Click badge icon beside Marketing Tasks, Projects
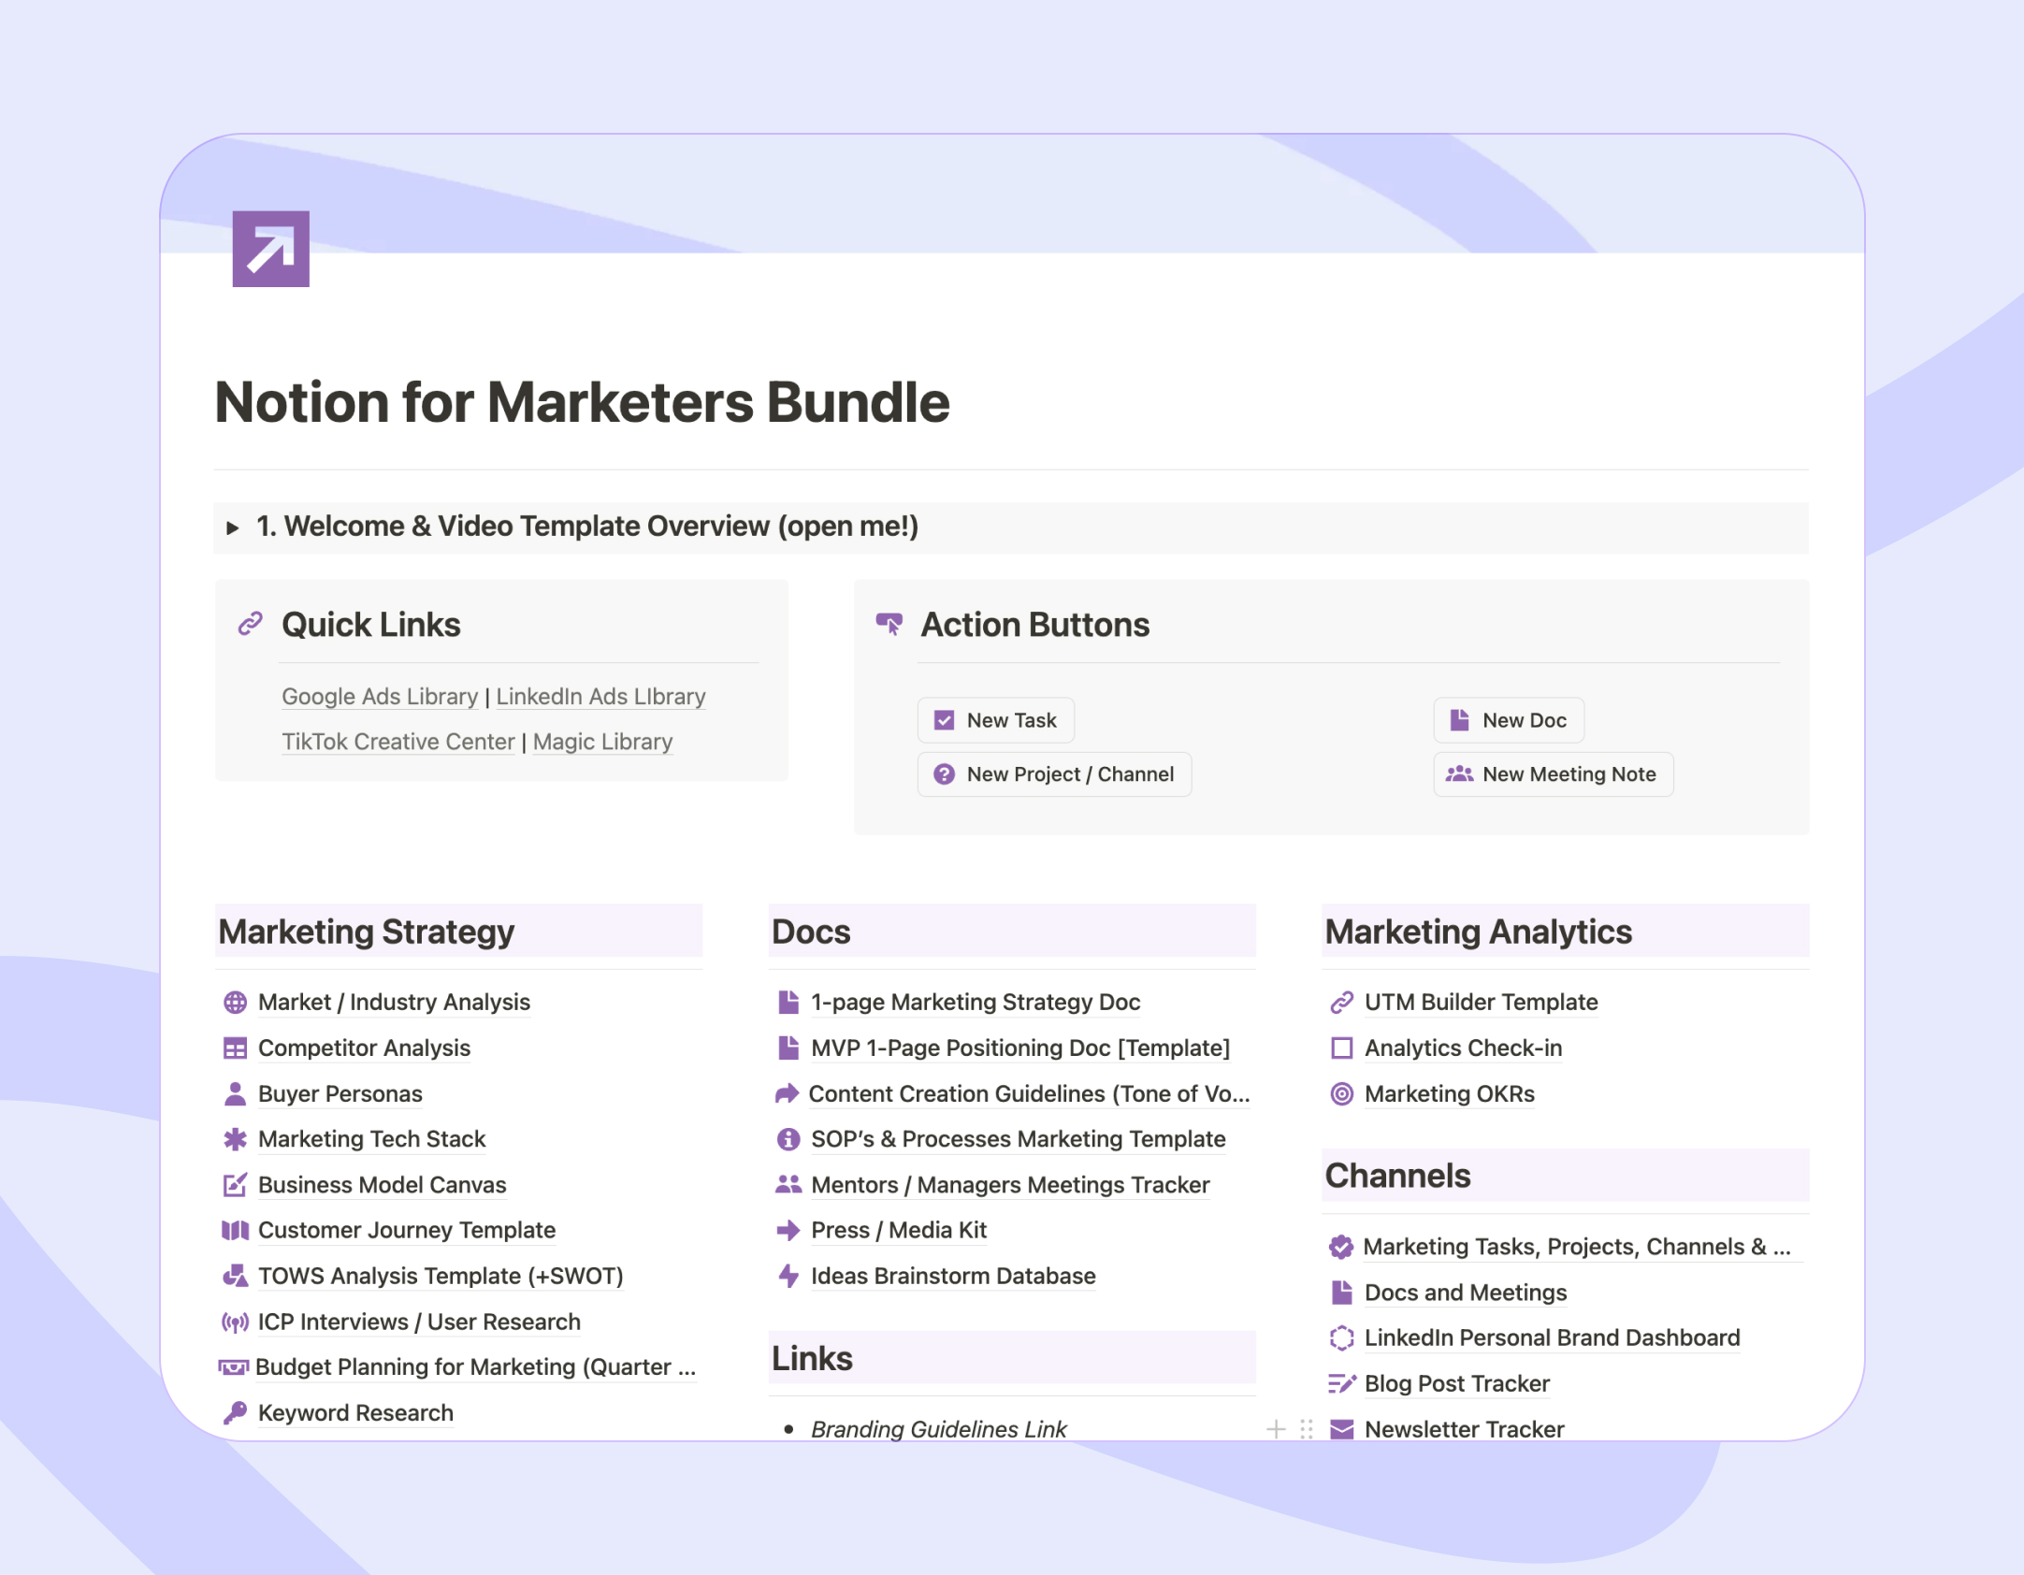 click(x=1340, y=1247)
